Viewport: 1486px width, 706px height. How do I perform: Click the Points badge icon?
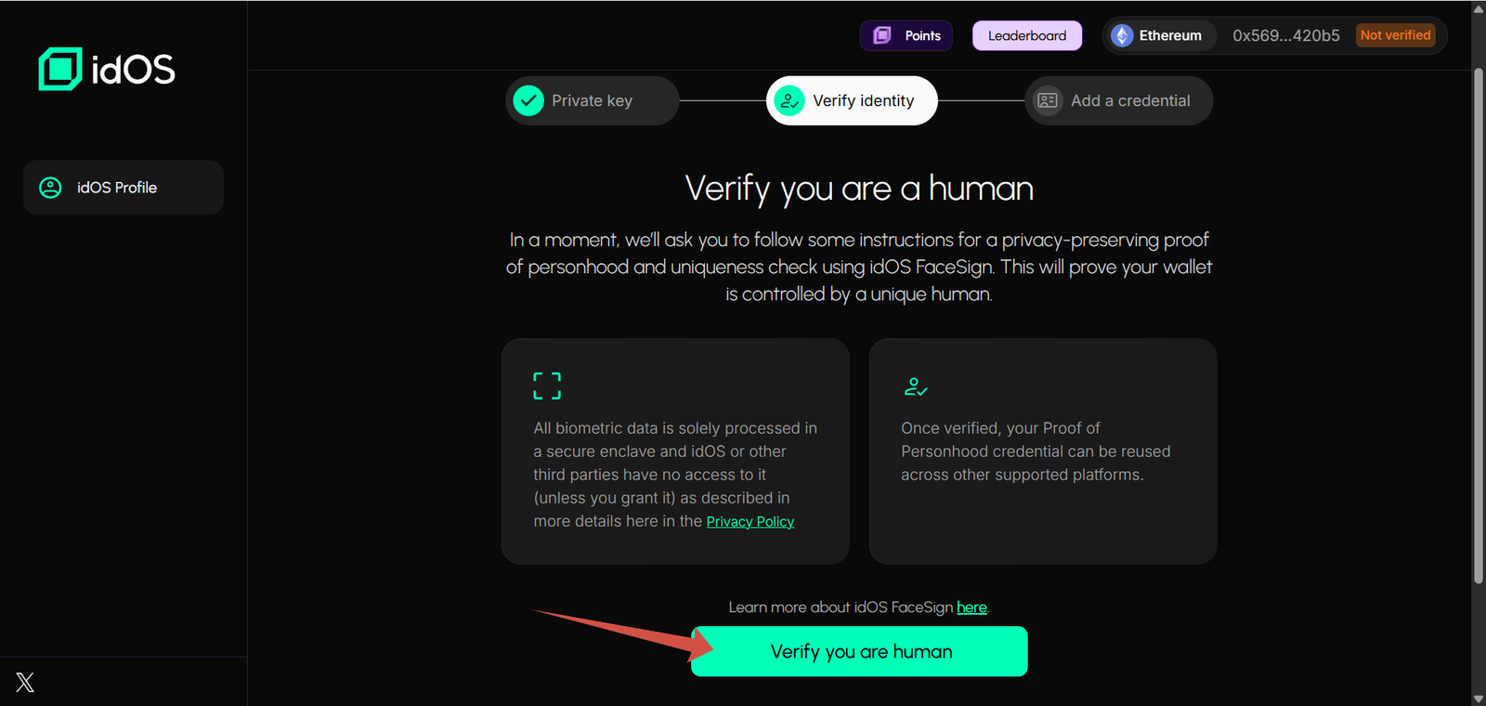tap(882, 35)
